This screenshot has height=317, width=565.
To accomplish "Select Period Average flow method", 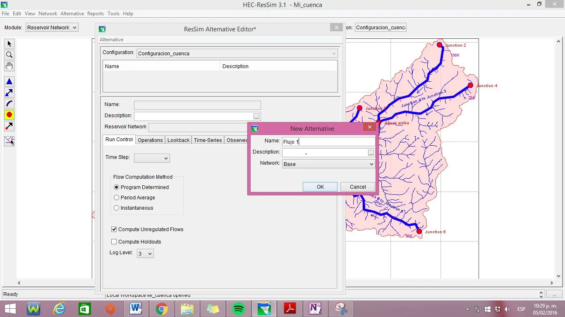I will [134, 197].
